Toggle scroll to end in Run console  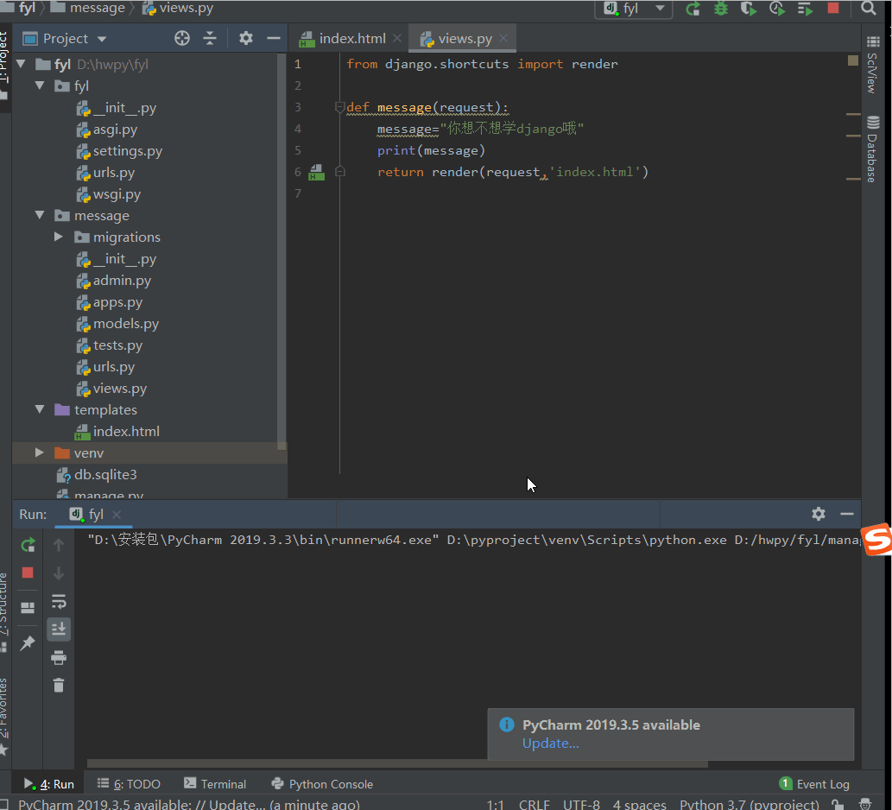(59, 630)
